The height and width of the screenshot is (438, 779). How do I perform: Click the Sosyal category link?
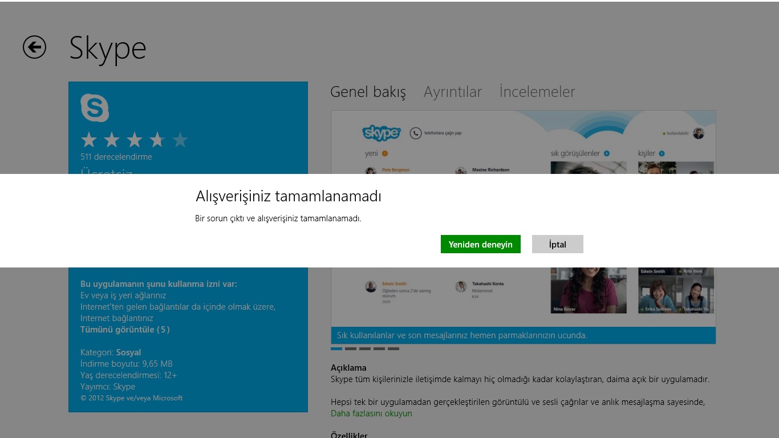[128, 352]
